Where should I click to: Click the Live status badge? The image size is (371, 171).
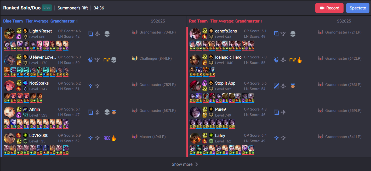(47, 8)
